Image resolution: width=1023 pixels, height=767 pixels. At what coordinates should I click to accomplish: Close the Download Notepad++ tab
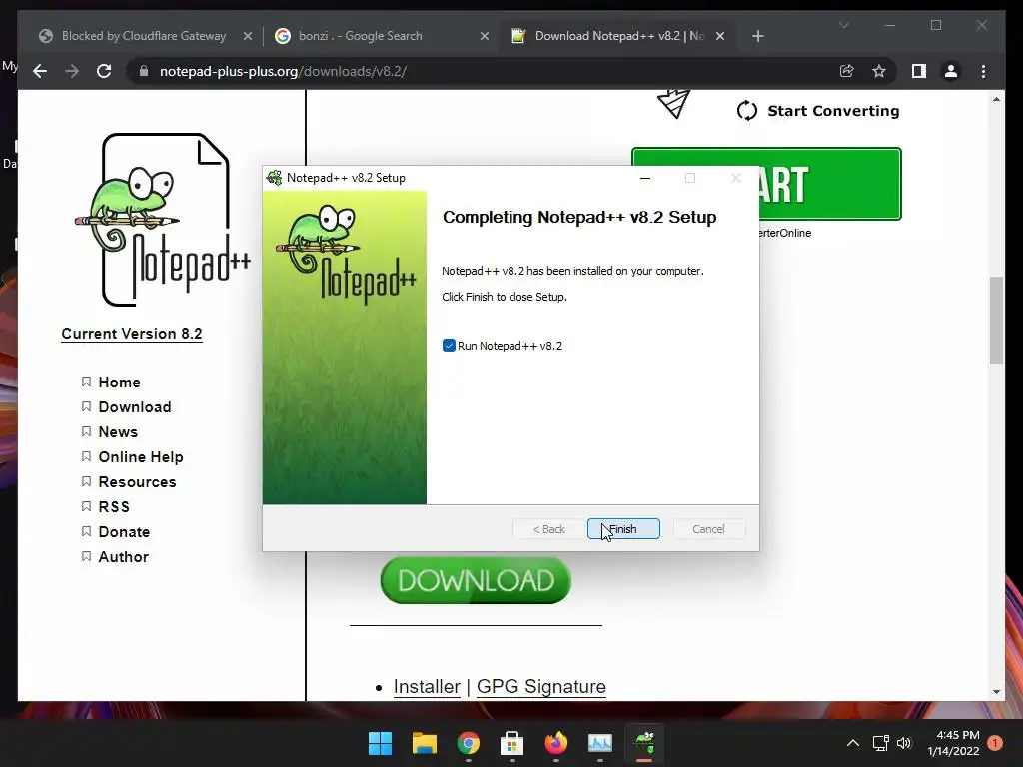[x=720, y=37]
